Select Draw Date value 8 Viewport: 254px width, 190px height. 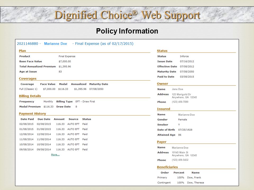[x=76, y=107]
